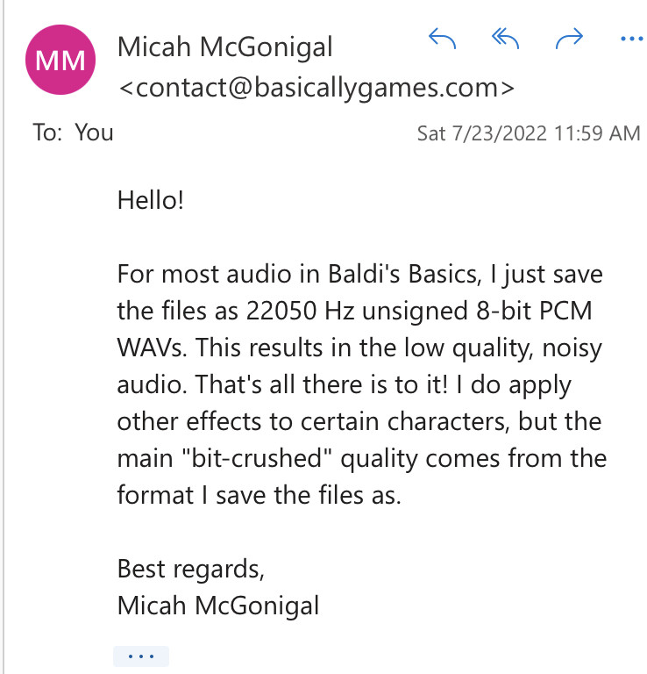
Task: Click the Micah McGonigal signature at bottom
Action: click(x=218, y=605)
